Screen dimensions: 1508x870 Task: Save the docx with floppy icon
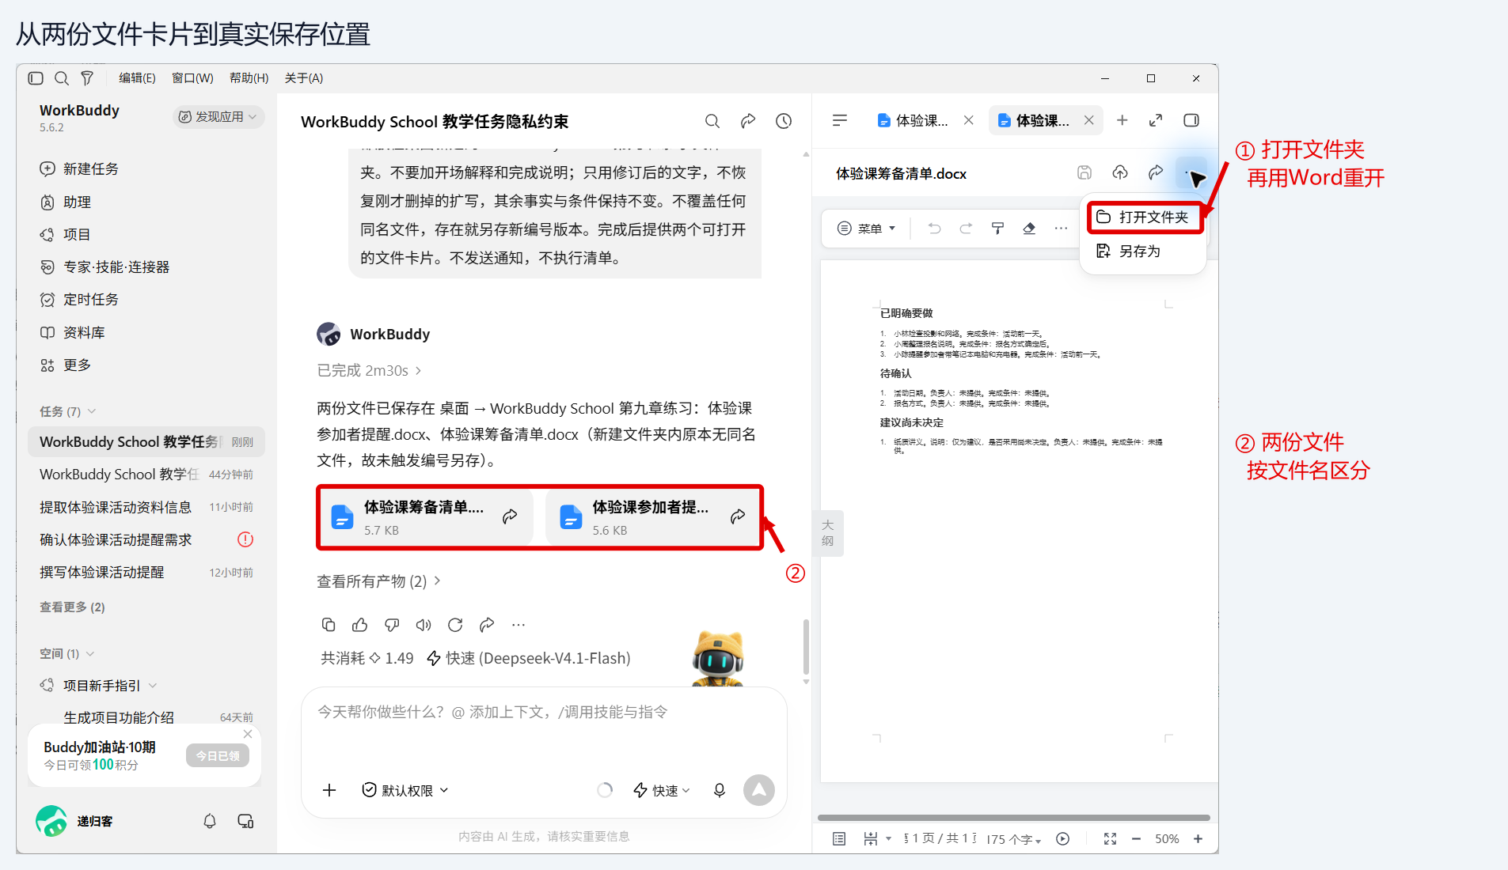pyautogui.click(x=1084, y=172)
